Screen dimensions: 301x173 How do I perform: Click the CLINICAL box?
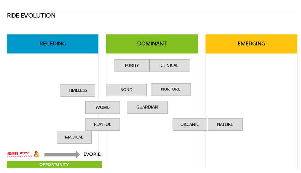(169, 66)
